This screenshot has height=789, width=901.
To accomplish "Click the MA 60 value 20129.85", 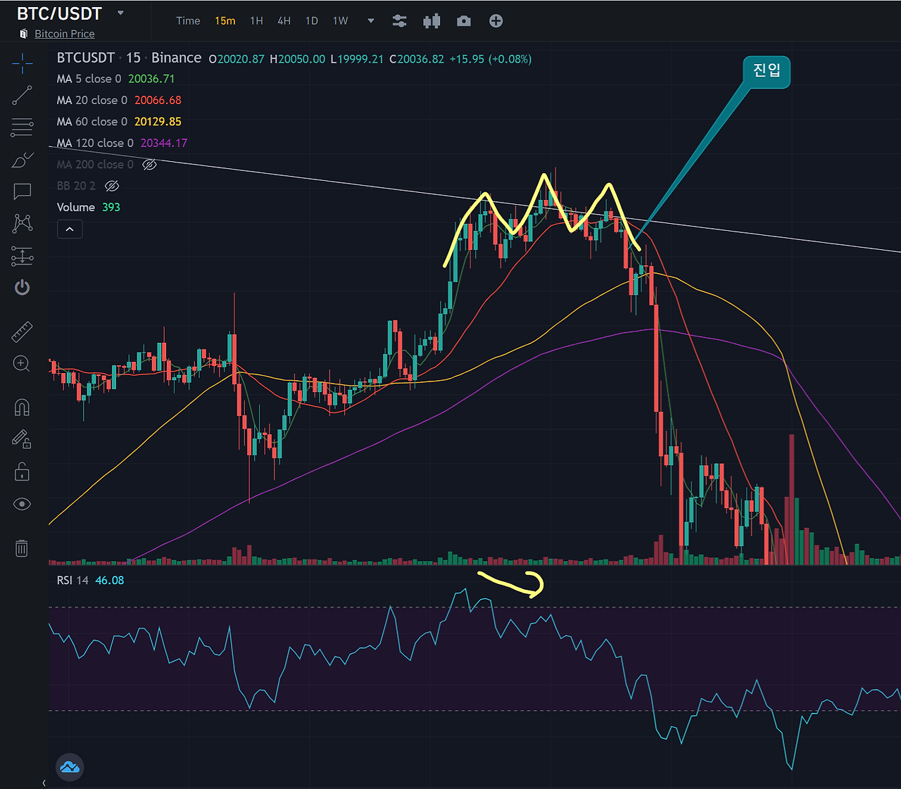I will 158,122.
